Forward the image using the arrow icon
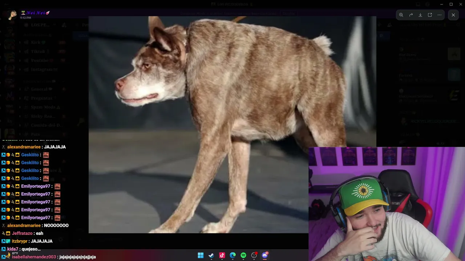 point(411,15)
